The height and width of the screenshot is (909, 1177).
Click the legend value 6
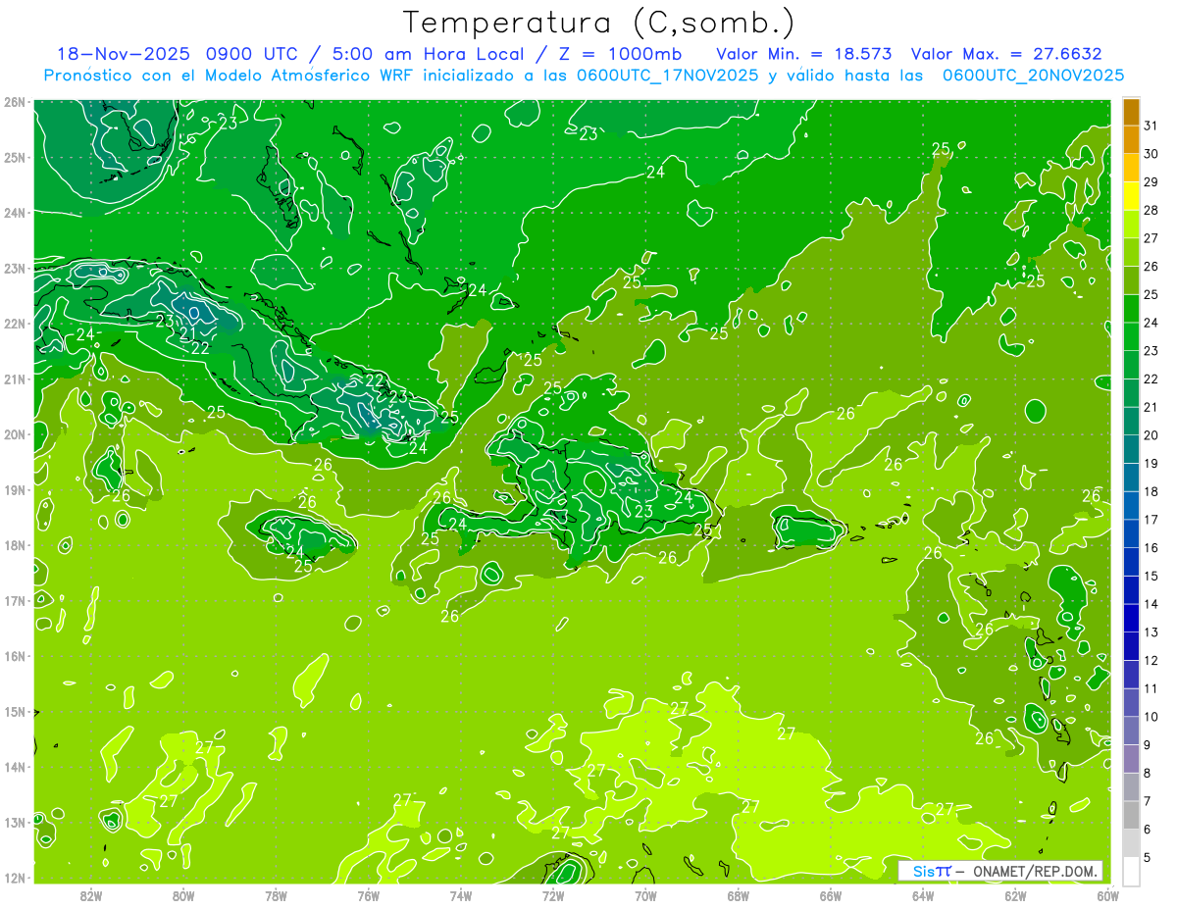[1148, 830]
